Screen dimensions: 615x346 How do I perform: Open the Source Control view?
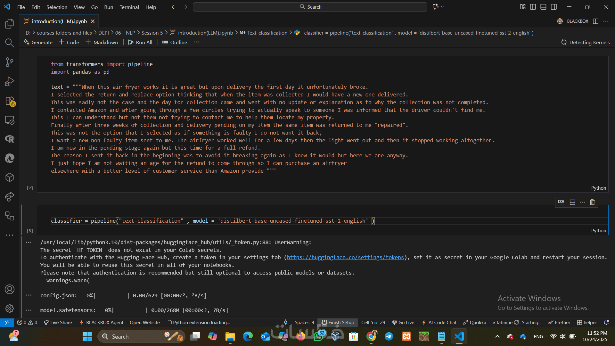(x=10, y=62)
